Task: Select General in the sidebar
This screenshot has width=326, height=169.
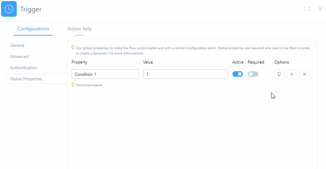Action: (17, 45)
